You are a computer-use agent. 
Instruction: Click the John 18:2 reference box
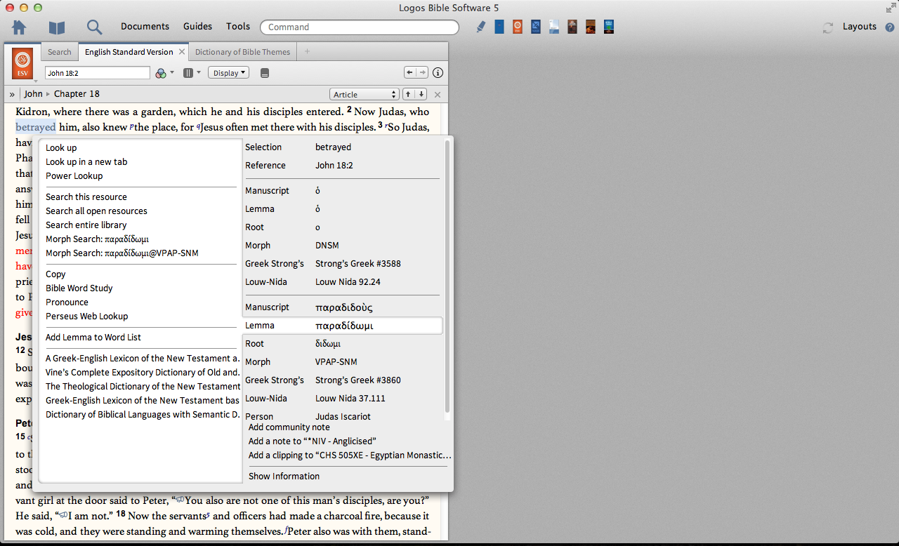98,73
